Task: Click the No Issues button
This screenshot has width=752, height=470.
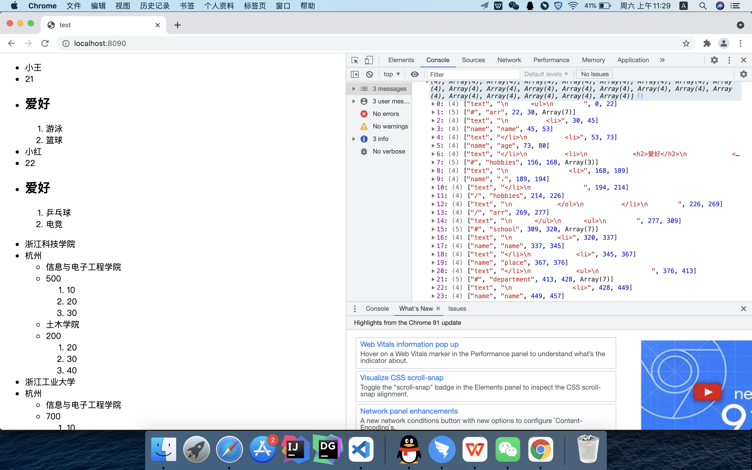Action: [594, 74]
